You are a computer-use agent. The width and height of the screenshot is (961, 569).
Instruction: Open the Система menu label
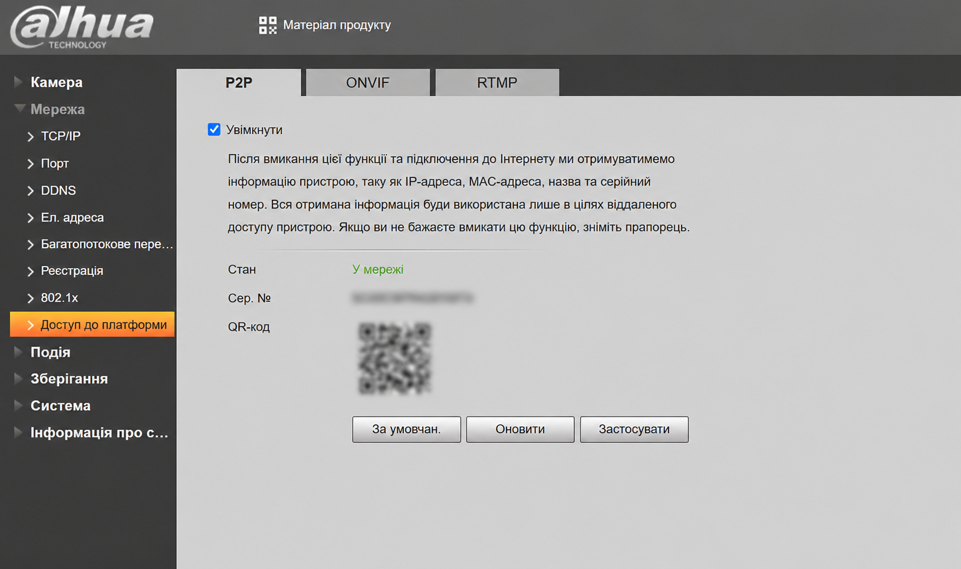click(x=61, y=406)
